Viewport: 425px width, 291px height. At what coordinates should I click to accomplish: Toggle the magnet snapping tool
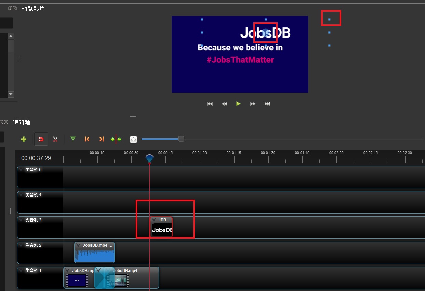pos(41,139)
